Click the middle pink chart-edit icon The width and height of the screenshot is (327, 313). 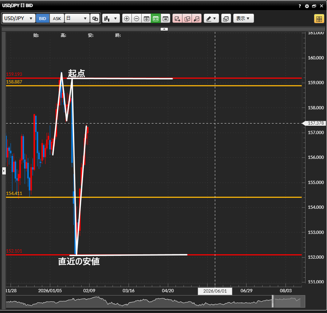pyautogui.click(x=187, y=19)
